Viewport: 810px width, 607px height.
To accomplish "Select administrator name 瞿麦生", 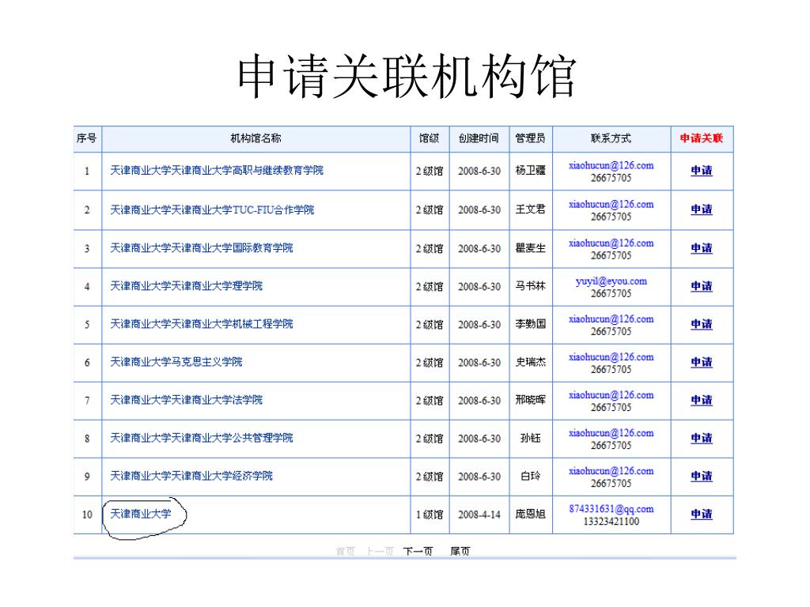I will [531, 248].
